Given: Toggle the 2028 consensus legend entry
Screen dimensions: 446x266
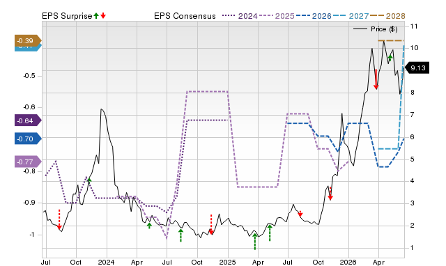Looking at the screenshot, I should pos(387,16).
